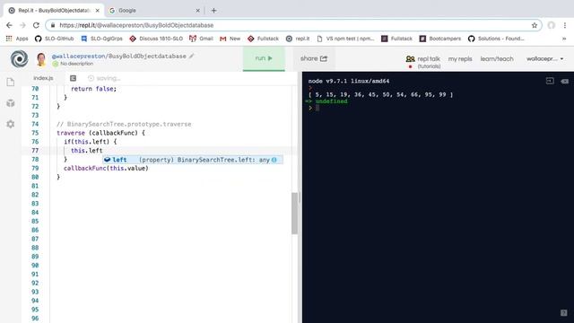Click the editor format icon beside index.js
This screenshot has width=574, height=323.
tap(73, 78)
